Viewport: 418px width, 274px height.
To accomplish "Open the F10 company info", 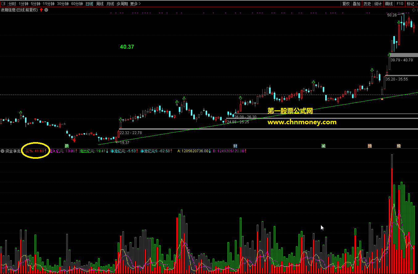I will click(x=400, y=4).
